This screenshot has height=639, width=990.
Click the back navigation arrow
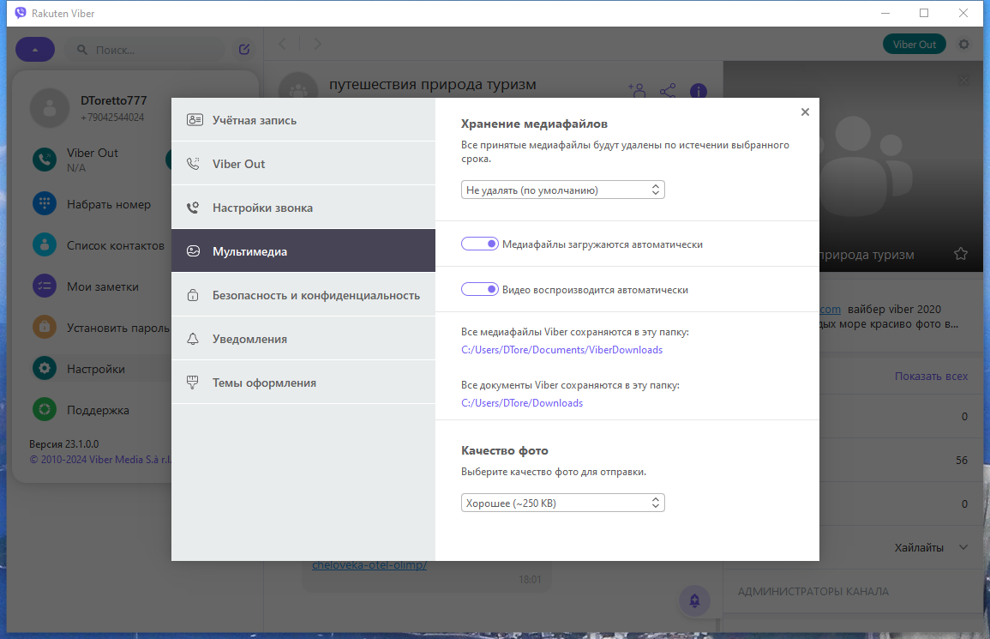[x=282, y=44]
